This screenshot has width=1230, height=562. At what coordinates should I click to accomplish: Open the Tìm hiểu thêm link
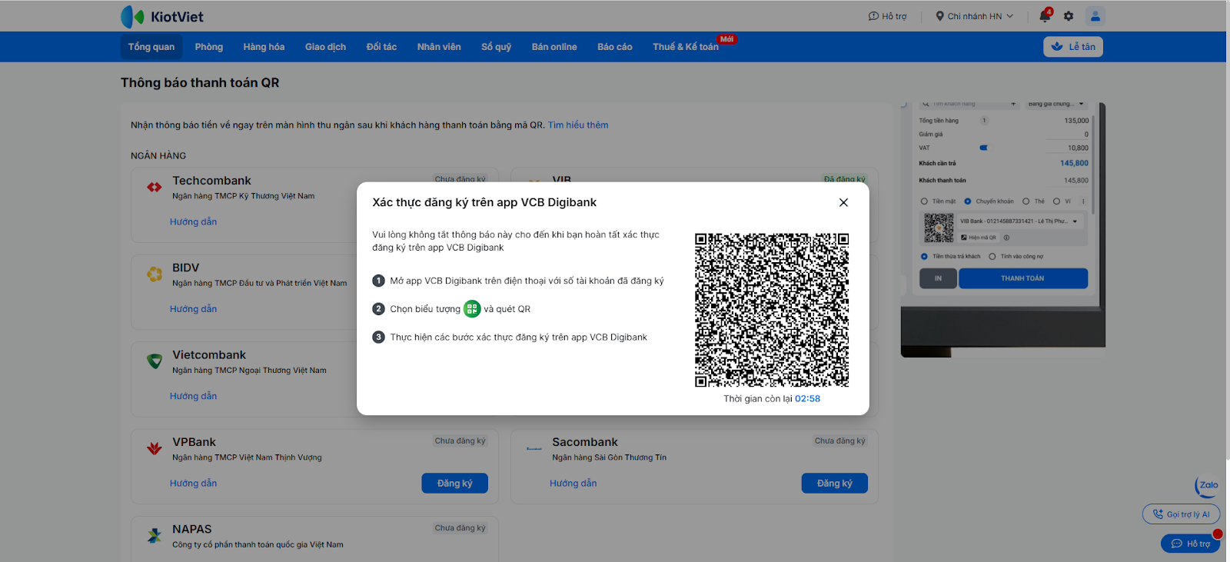point(578,125)
